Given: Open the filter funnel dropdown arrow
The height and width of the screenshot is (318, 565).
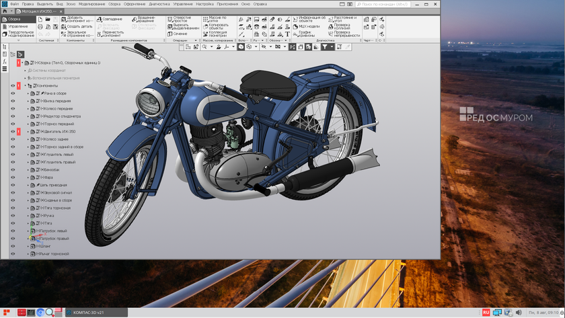Looking at the screenshot, I should click(332, 48).
